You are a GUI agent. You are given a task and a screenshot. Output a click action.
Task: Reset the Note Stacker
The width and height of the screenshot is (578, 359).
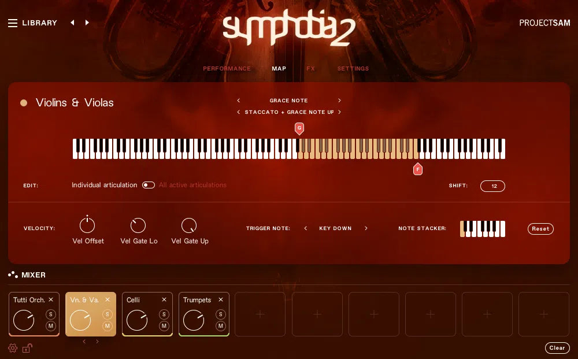[x=540, y=229]
